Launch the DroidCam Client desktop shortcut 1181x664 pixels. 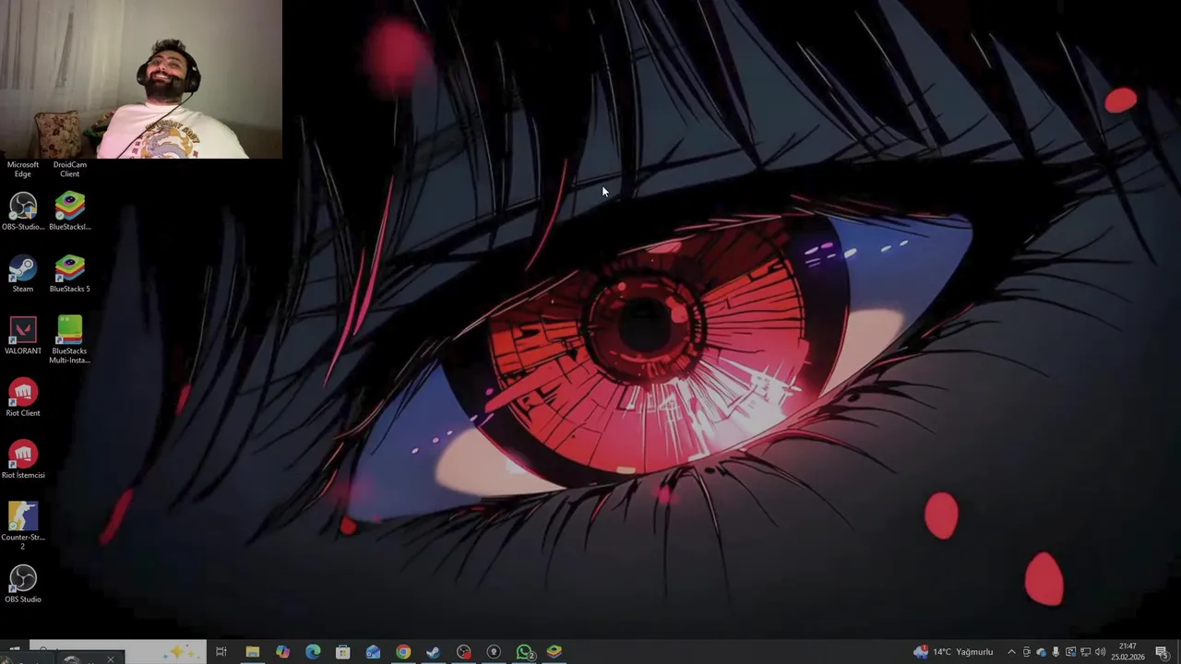tap(69, 169)
